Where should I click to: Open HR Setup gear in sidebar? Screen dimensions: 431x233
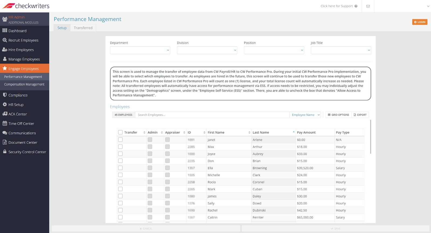(16, 105)
